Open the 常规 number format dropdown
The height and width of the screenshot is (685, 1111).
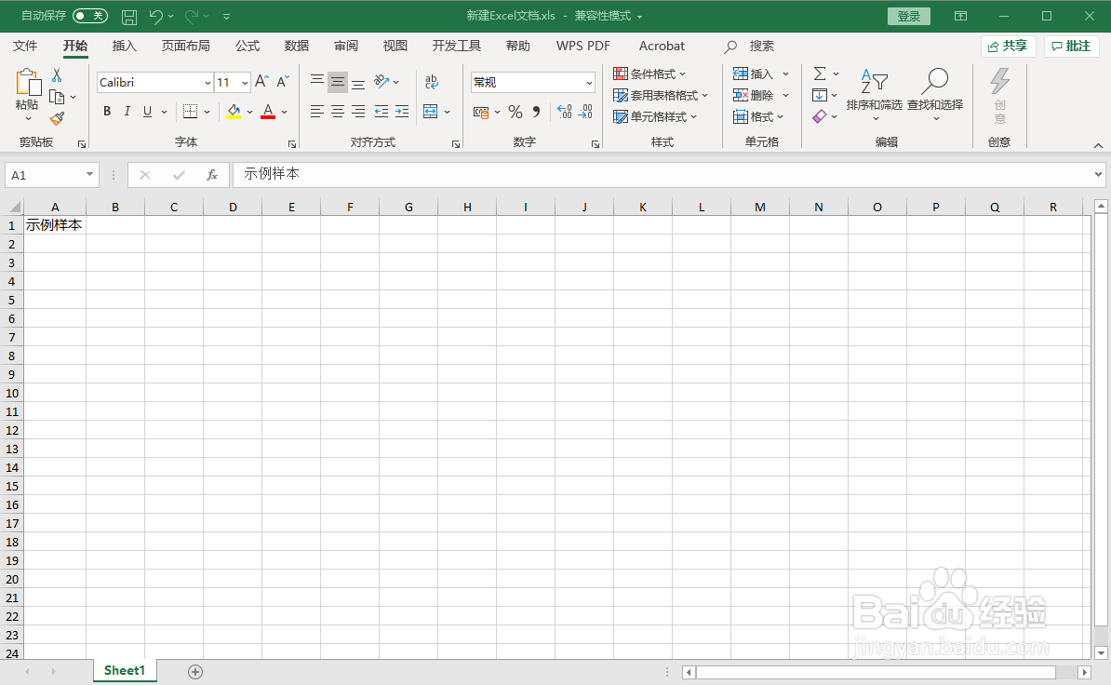click(x=530, y=82)
